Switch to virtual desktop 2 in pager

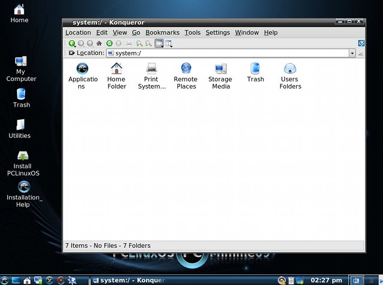pyautogui.click(x=371, y=280)
